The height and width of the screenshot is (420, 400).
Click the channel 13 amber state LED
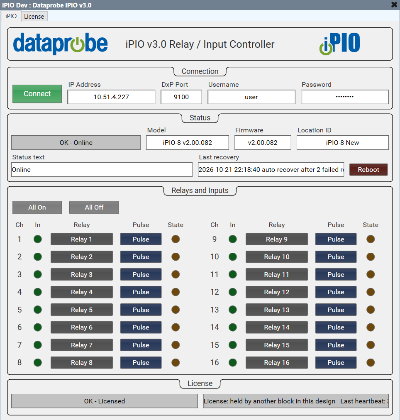pyautogui.click(x=371, y=310)
